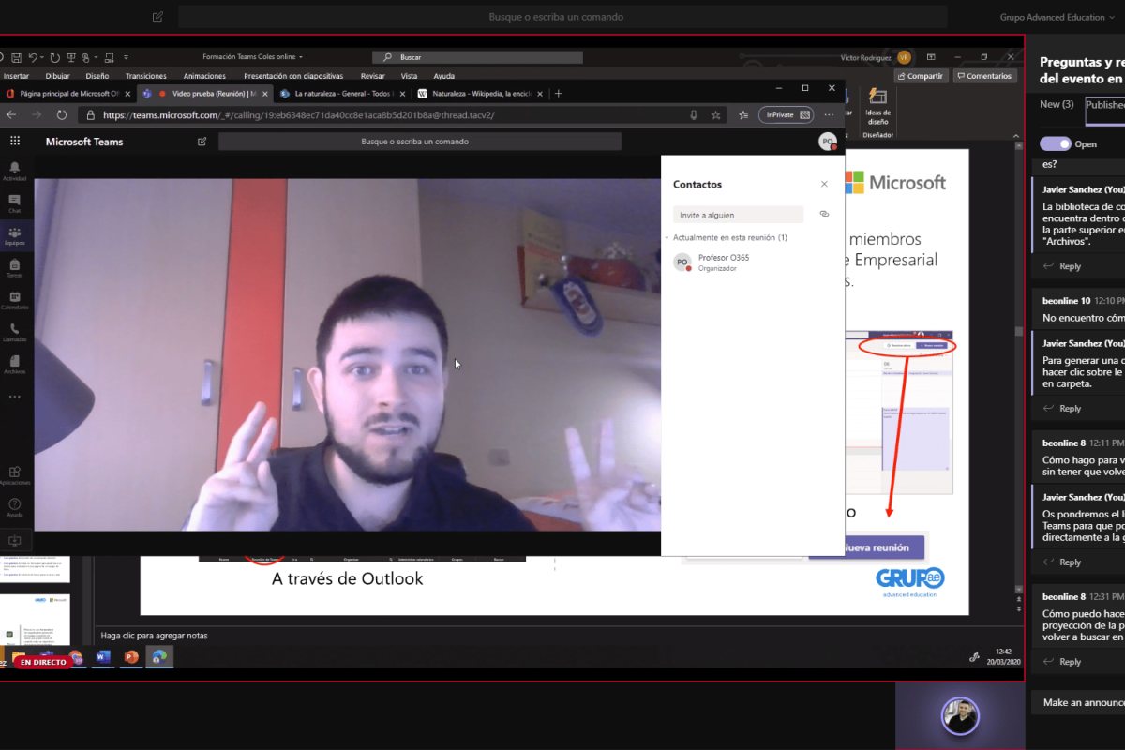Expand the Formación Teams Coles online title dropdown
The width and height of the screenshot is (1125, 750).
[301, 57]
